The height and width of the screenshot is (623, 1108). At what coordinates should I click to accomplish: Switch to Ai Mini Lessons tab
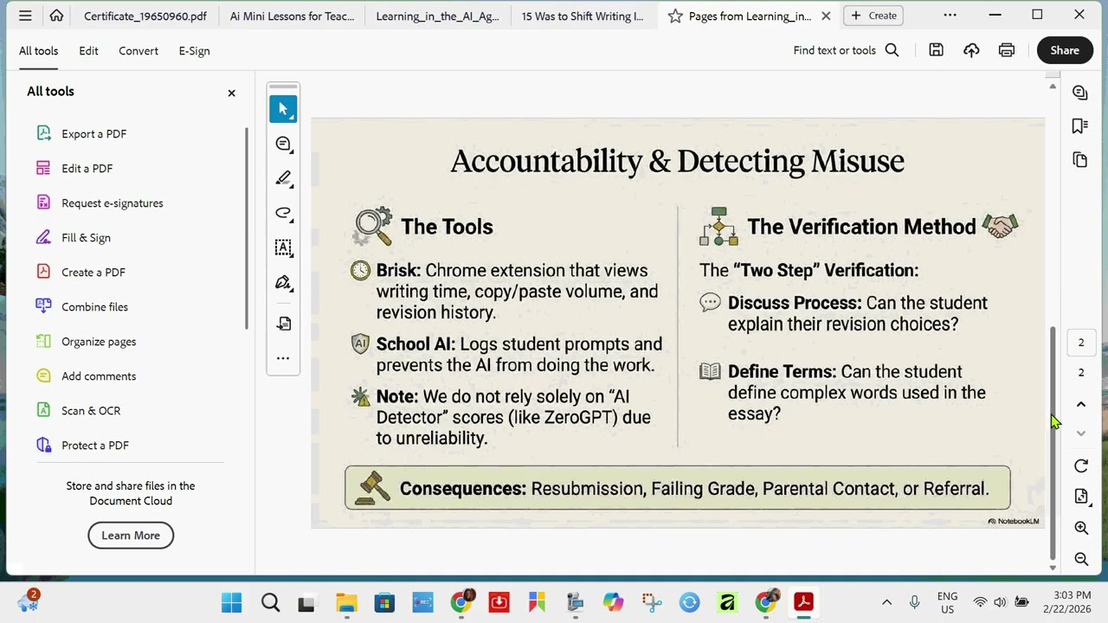(x=292, y=16)
